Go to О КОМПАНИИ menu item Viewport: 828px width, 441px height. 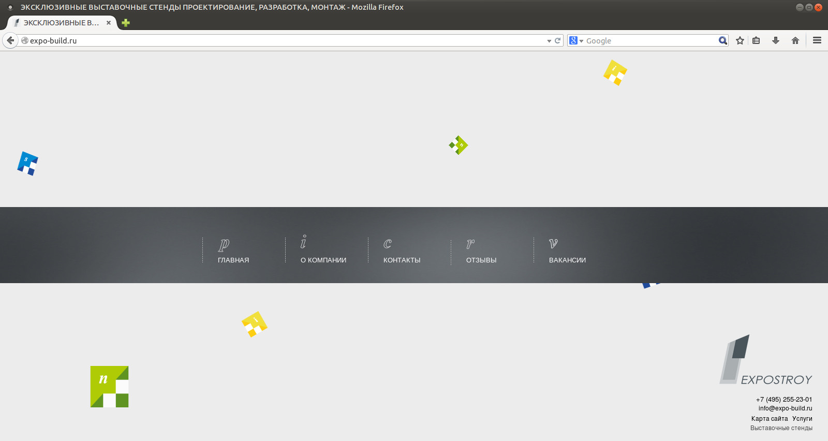pyautogui.click(x=323, y=260)
